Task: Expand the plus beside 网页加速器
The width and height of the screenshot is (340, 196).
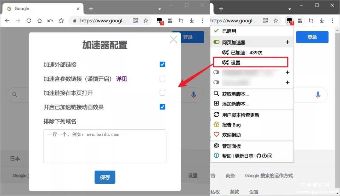Action: [287, 42]
